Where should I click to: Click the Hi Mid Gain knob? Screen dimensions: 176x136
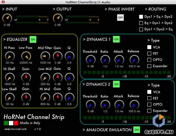pyautogui.click(x=58, y=98)
